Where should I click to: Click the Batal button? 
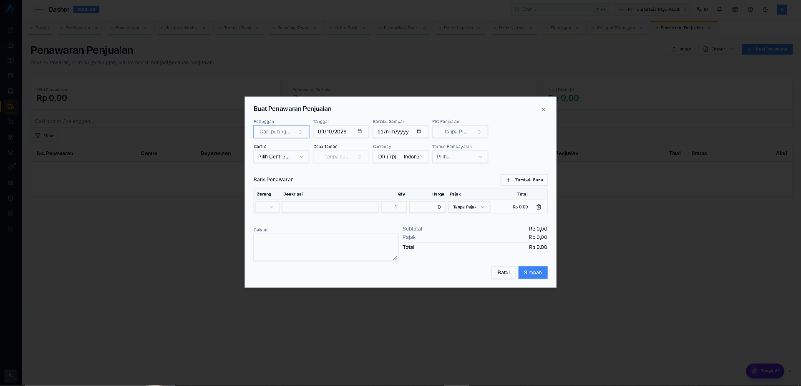coord(504,273)
